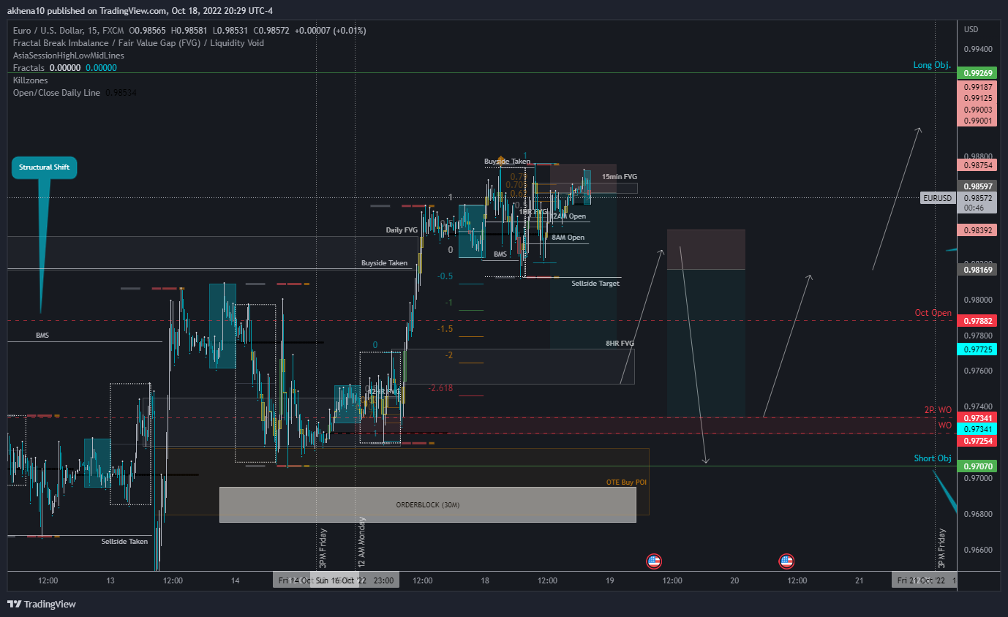
Task: Click the 12 AM Monday vertical line label
Action: click(x=361, y=542)
